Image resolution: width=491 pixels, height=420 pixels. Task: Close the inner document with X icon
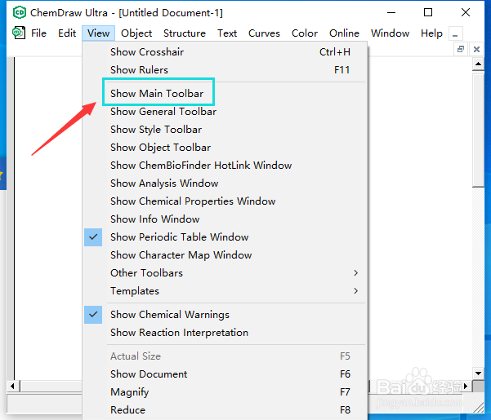pyautogui.click(x=476, y=49)
